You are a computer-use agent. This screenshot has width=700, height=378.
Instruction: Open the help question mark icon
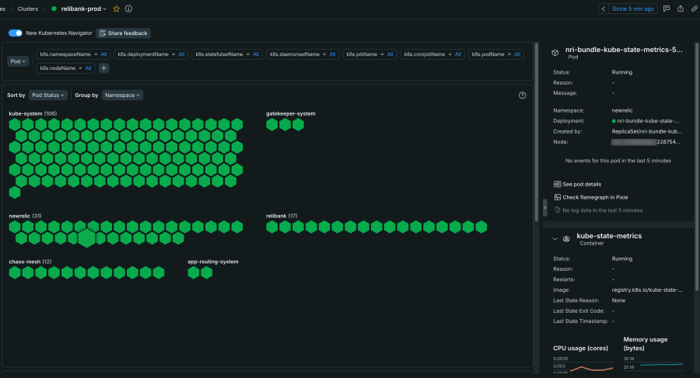point(523,95)
